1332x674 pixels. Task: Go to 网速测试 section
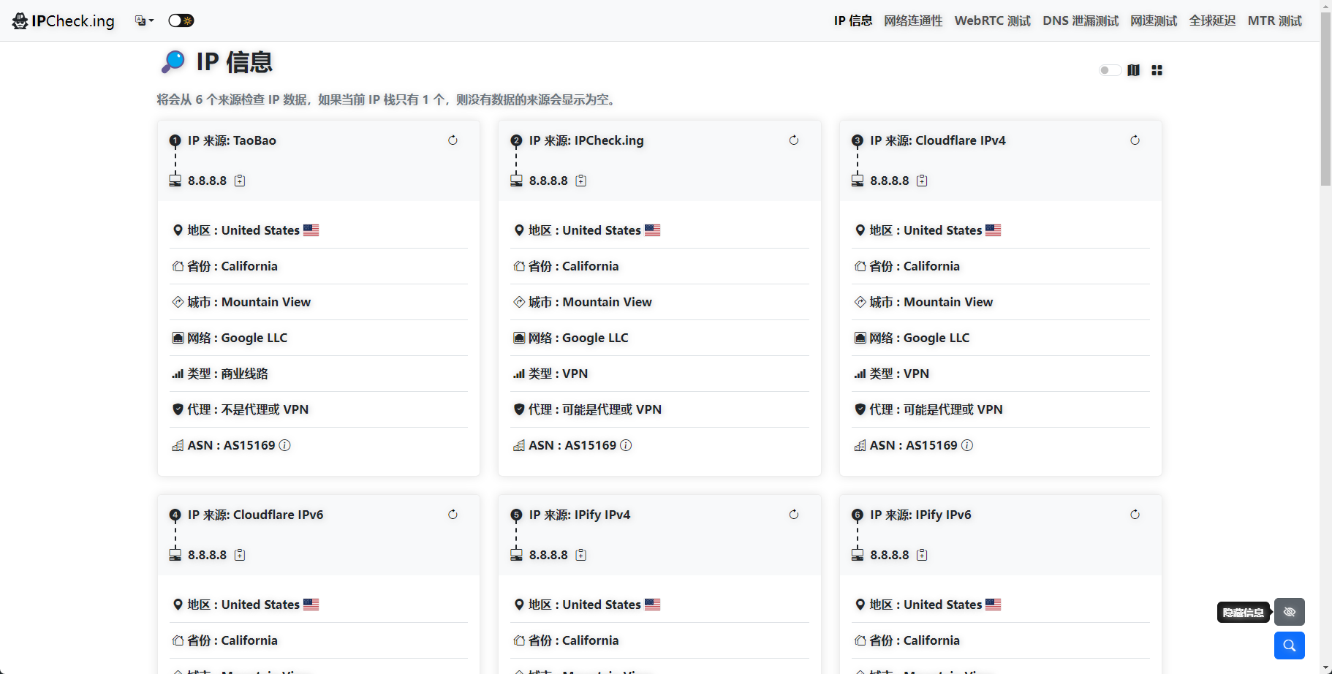click(1154, 20)
